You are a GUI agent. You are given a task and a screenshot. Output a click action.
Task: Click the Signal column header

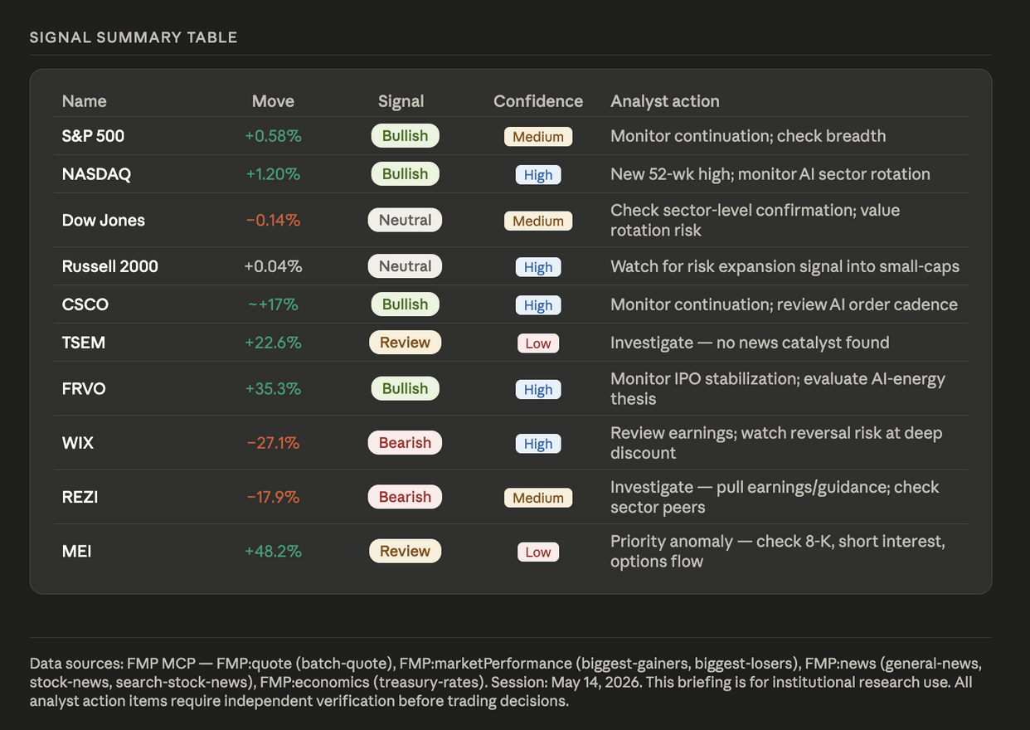point(401,101)
